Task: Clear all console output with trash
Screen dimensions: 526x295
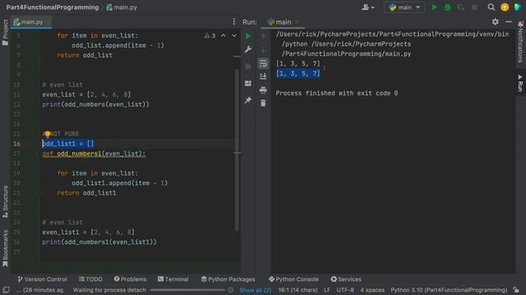Action: 263,103
